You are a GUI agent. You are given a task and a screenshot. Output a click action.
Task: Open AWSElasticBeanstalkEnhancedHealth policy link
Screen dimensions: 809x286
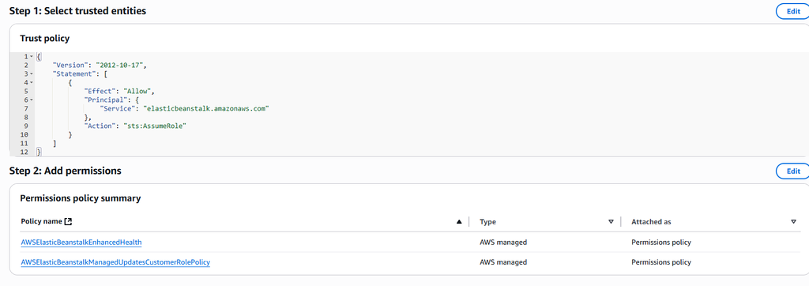click(x=81, y=242)
